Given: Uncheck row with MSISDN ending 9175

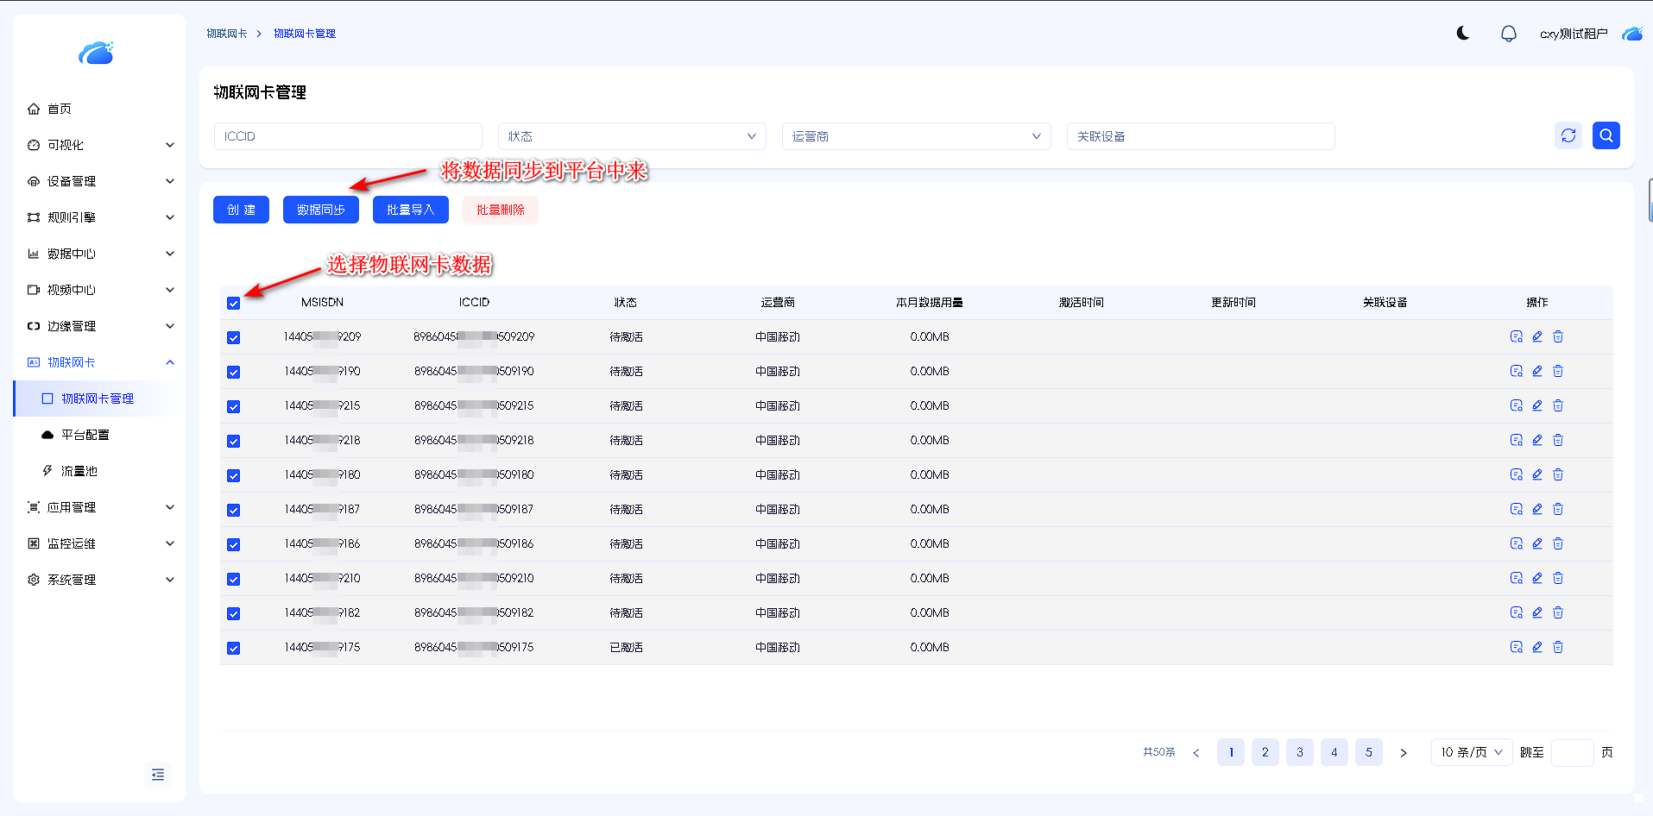Looking at the screenshot, I should pos(233,648).
